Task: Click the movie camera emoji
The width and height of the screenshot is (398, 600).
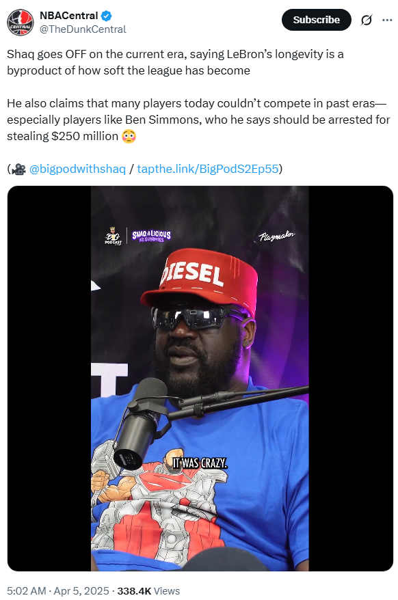Action: (x=18, y=169)
